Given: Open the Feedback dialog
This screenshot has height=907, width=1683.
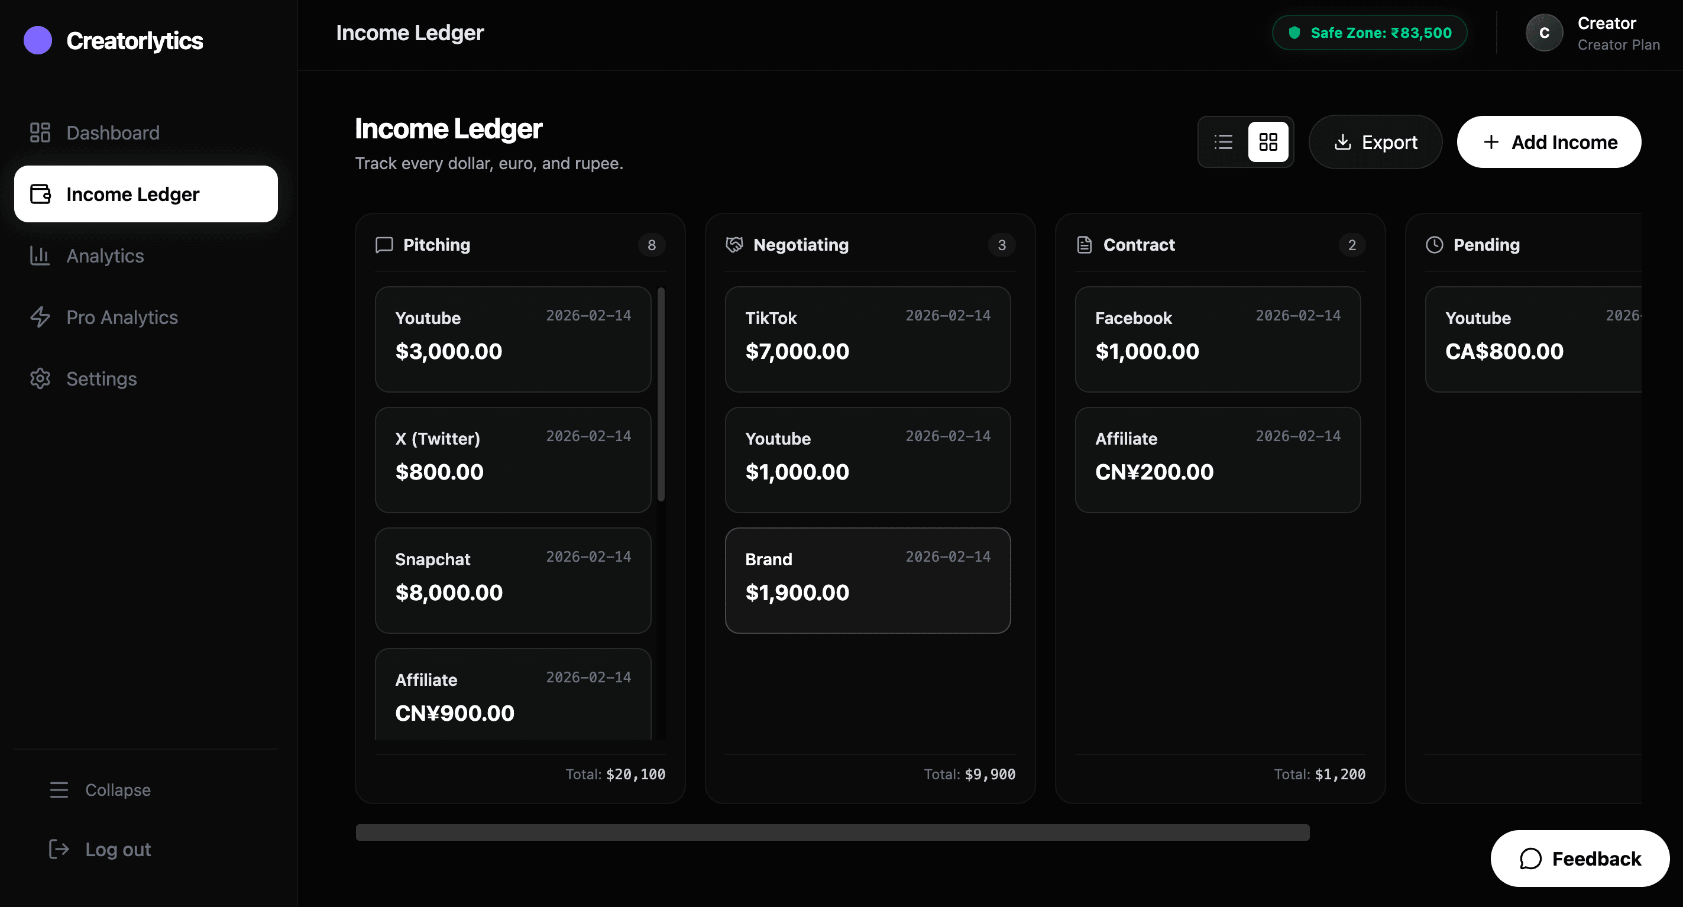Looking at the screenshot, I should coord(1578,858).
